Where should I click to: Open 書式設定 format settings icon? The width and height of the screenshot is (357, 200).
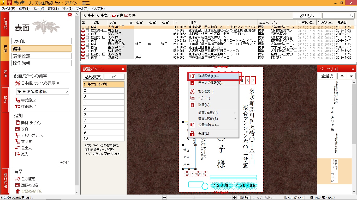click(18, 100)
